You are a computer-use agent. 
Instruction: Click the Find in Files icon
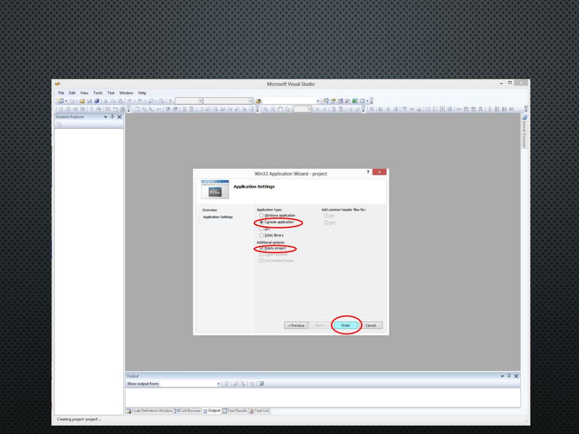click(x=258, y=101)
